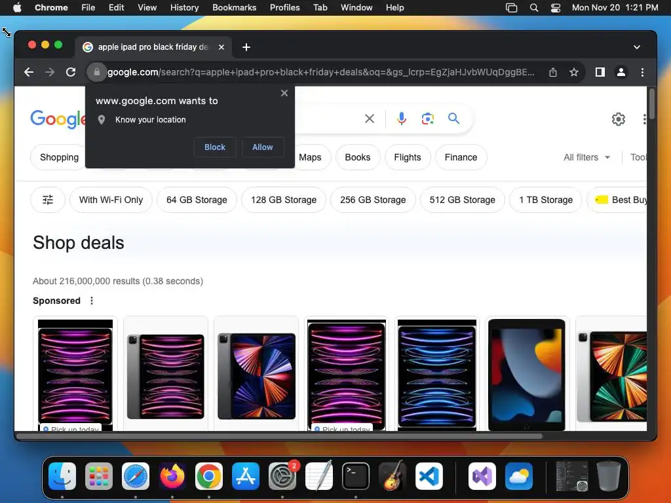Open the Bookmarks menu
Viewport: 671px width, 503px height.
coord(235,8)
